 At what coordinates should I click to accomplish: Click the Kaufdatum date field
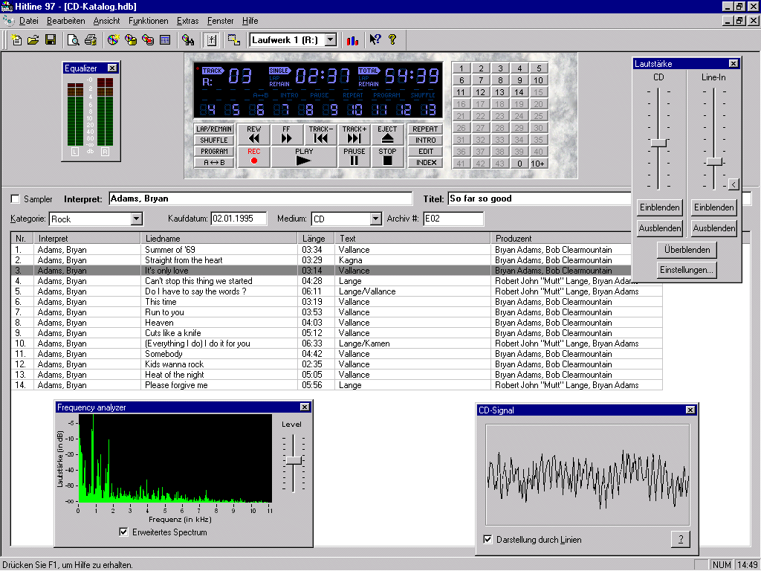pos(239,219)
